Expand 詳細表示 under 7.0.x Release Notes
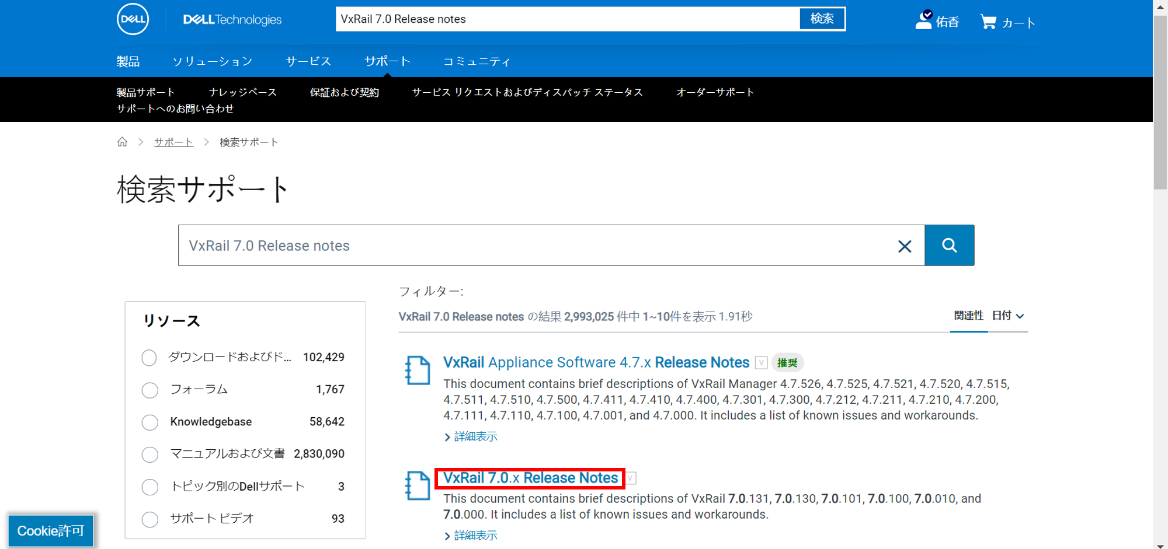The image size is (1168, 549). [x=471, y=536]
